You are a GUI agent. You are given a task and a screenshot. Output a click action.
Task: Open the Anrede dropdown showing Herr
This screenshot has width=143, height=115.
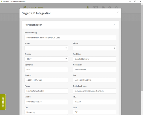[x=46, y=59]
